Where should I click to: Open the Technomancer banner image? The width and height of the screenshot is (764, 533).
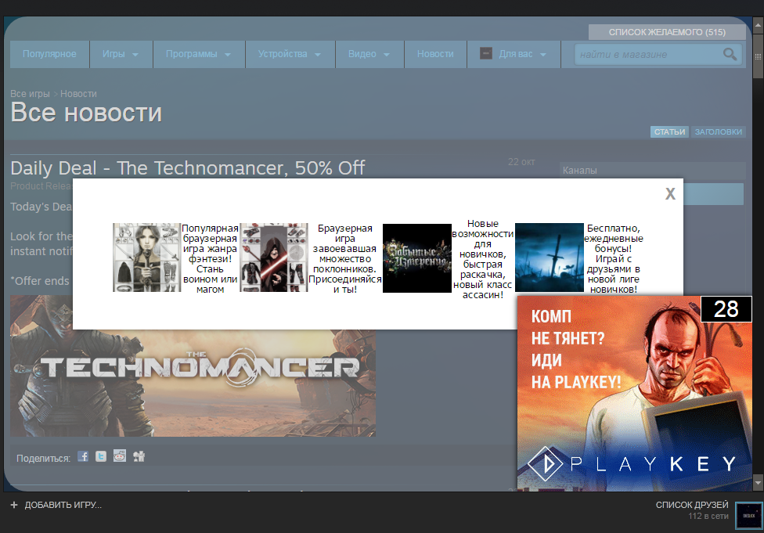(x=193, y=366)
